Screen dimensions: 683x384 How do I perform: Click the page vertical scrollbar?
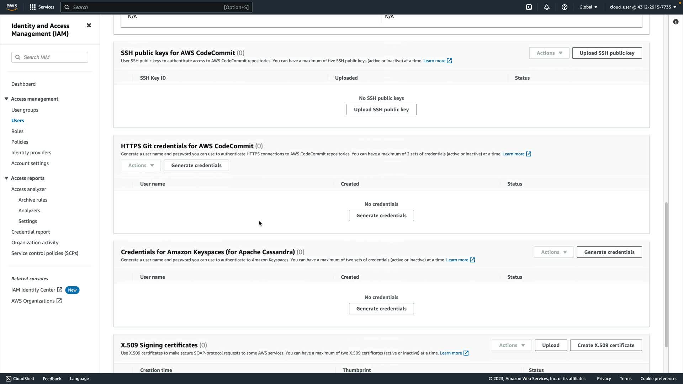click(666, 274)
